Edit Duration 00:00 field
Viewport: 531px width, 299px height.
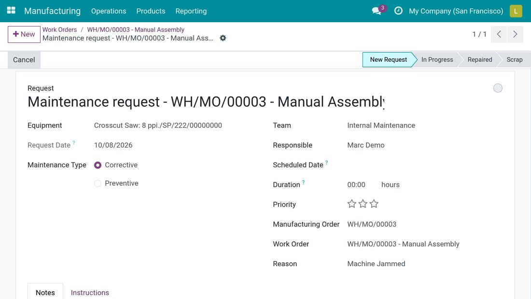(356, 185)
